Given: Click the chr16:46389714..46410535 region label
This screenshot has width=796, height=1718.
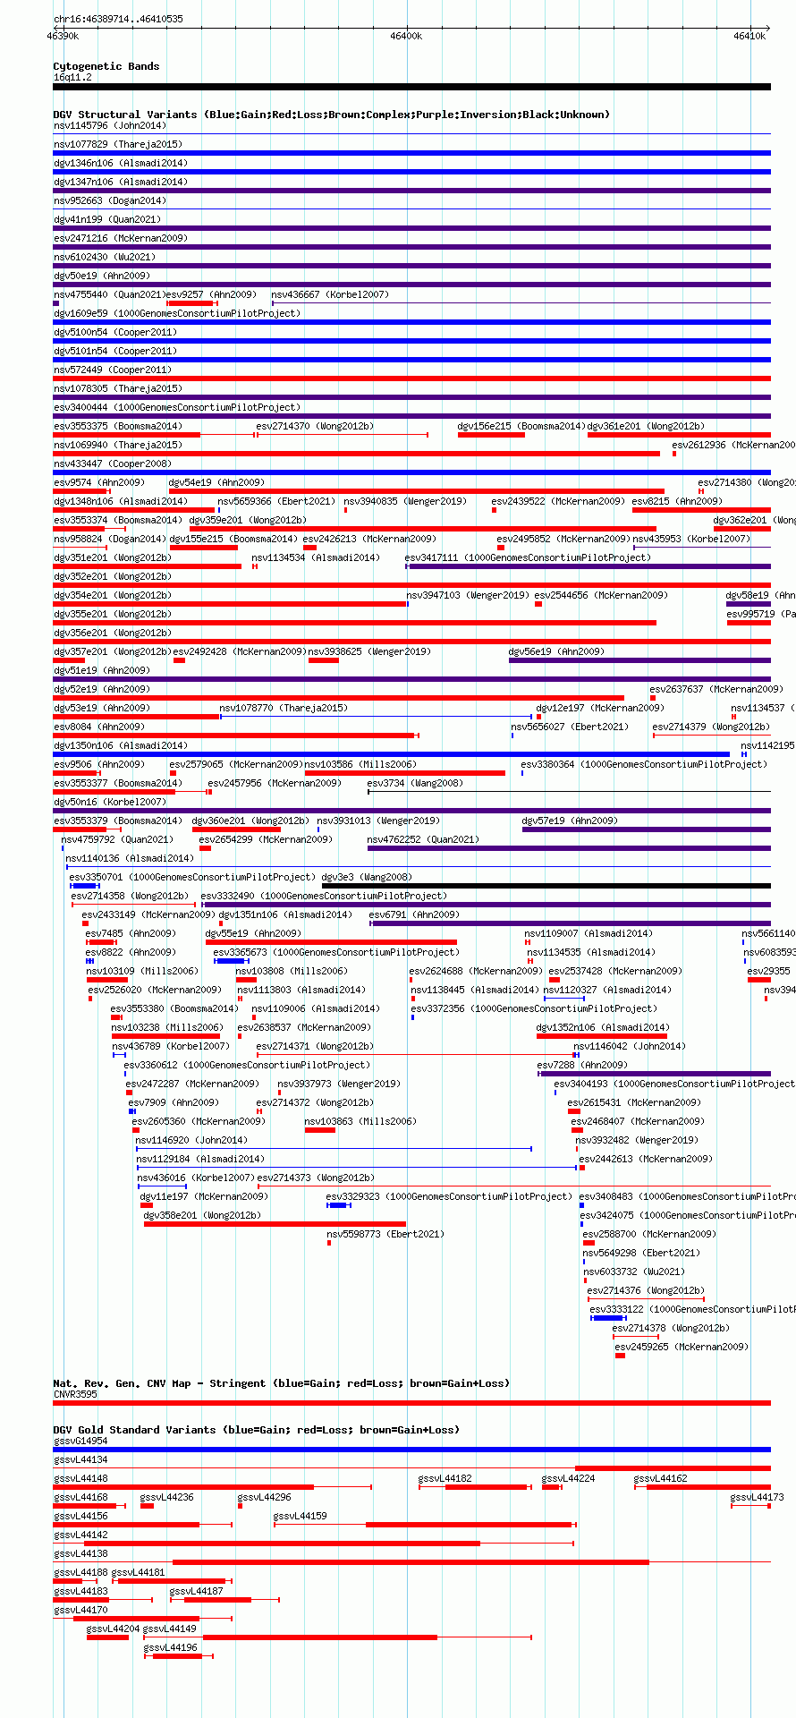Looking at the screenshot, I should 118,19.
